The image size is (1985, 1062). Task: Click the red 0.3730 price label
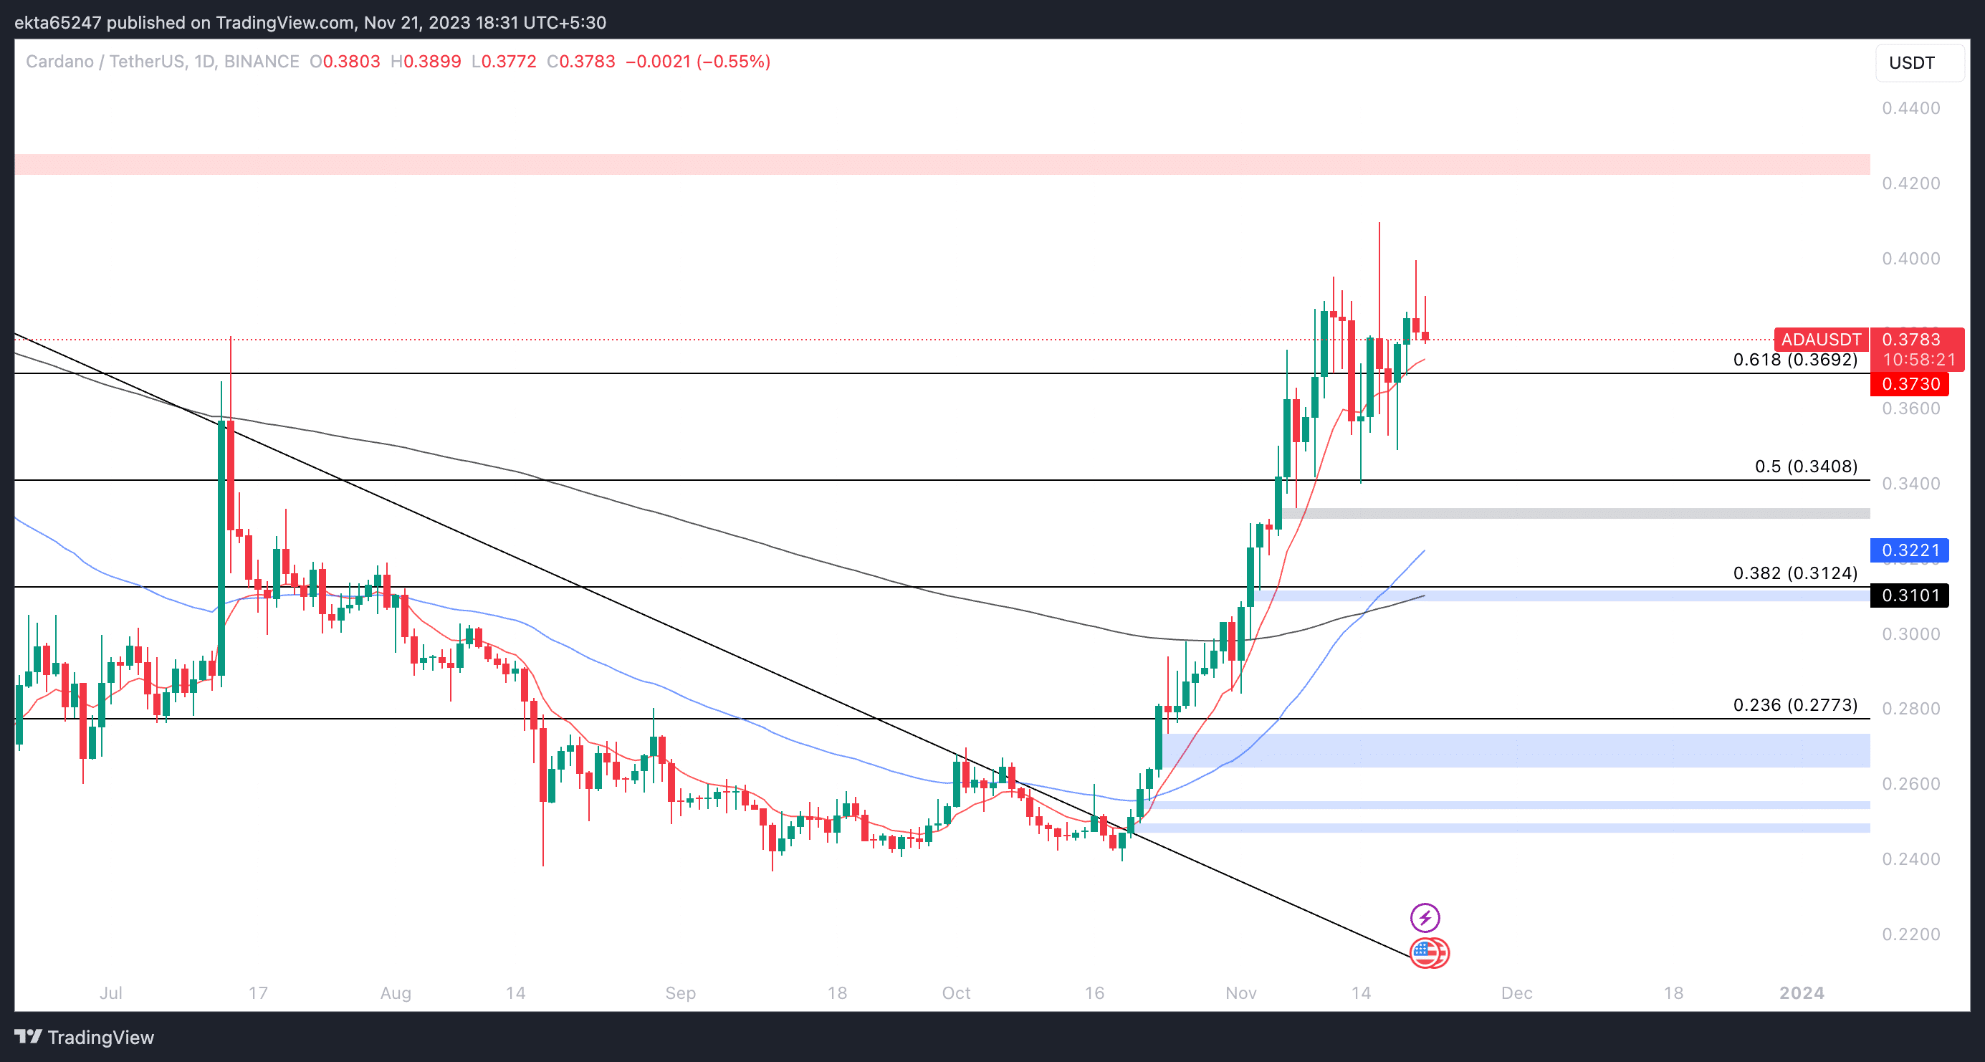coord(1910,384)
